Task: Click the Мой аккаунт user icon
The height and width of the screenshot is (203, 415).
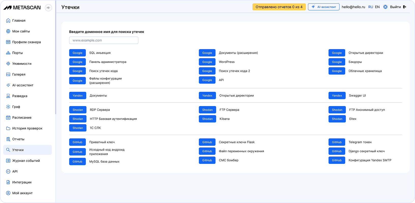Action: 8,193
